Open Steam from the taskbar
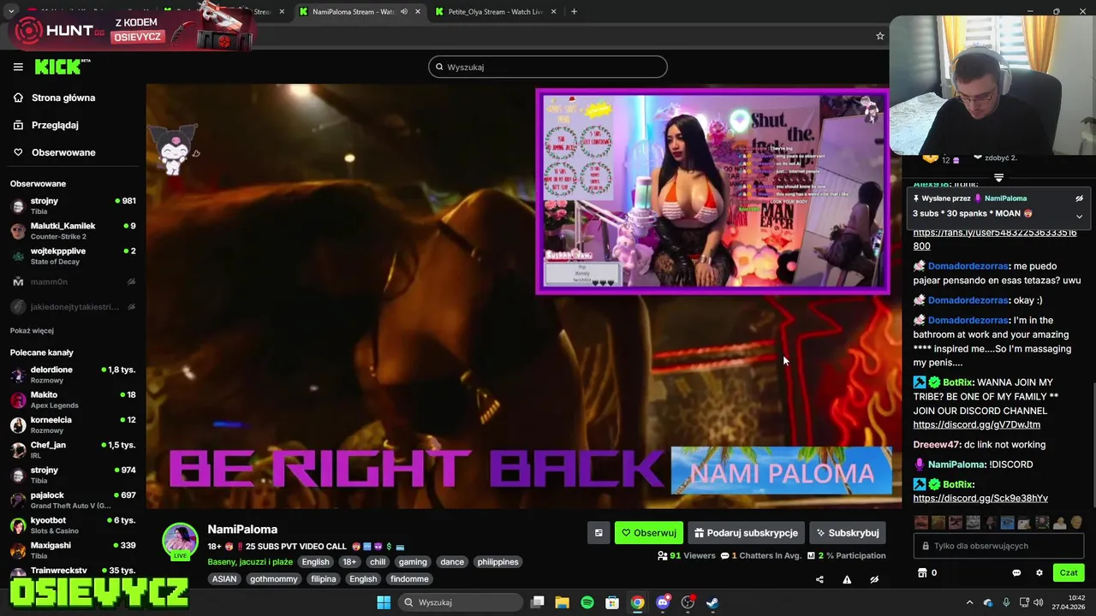 [x=712, y=602]
